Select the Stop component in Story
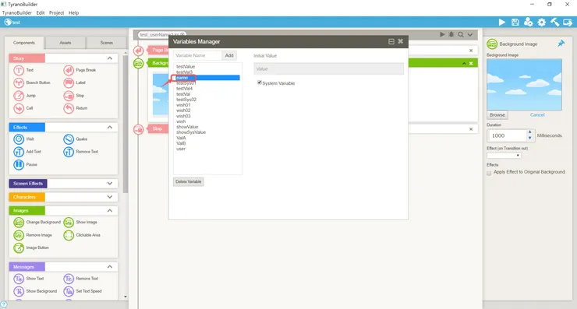 click(69, 96)
